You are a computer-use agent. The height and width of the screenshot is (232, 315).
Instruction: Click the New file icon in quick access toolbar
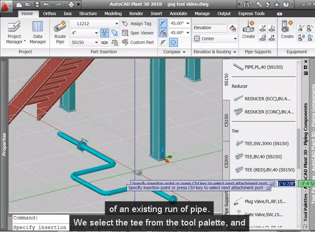(19, 5)
